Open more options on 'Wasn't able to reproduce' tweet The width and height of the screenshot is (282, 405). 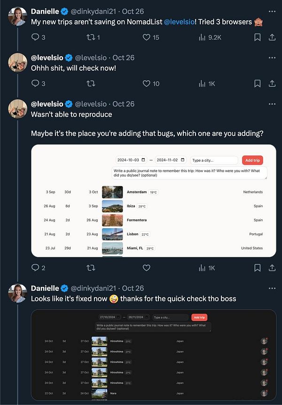click(x=272, y=104)
